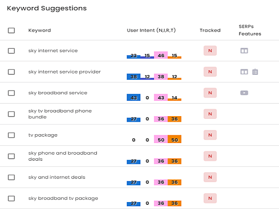This screenshot has width=279, height=209.
Task: Click the SERP columns icon for sky internet service
Action: [244, 51]
